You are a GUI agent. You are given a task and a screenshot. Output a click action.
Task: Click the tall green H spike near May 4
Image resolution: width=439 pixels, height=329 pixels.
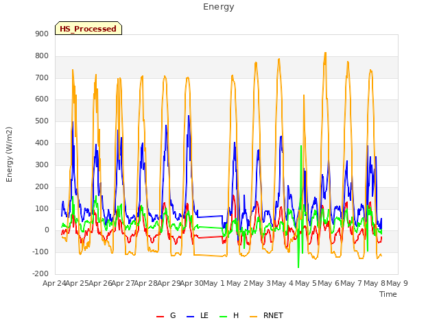point(301,146)
